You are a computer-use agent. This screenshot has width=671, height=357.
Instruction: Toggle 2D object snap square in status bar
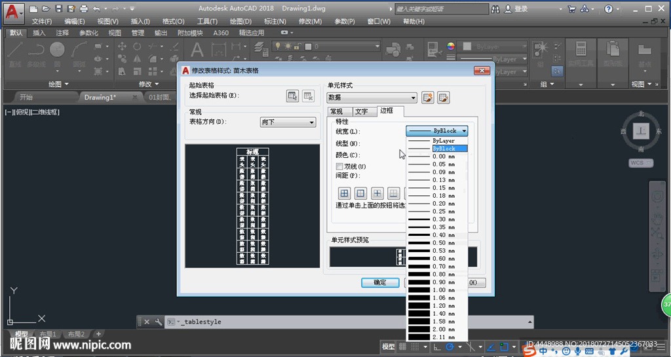coord(504,347)
